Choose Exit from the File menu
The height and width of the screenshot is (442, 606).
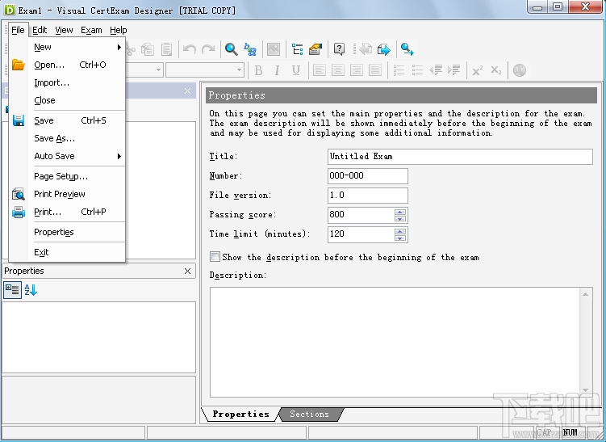point(67,252)
